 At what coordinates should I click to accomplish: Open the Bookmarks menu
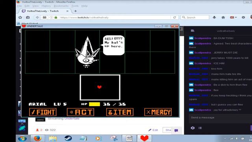point(61,6)
